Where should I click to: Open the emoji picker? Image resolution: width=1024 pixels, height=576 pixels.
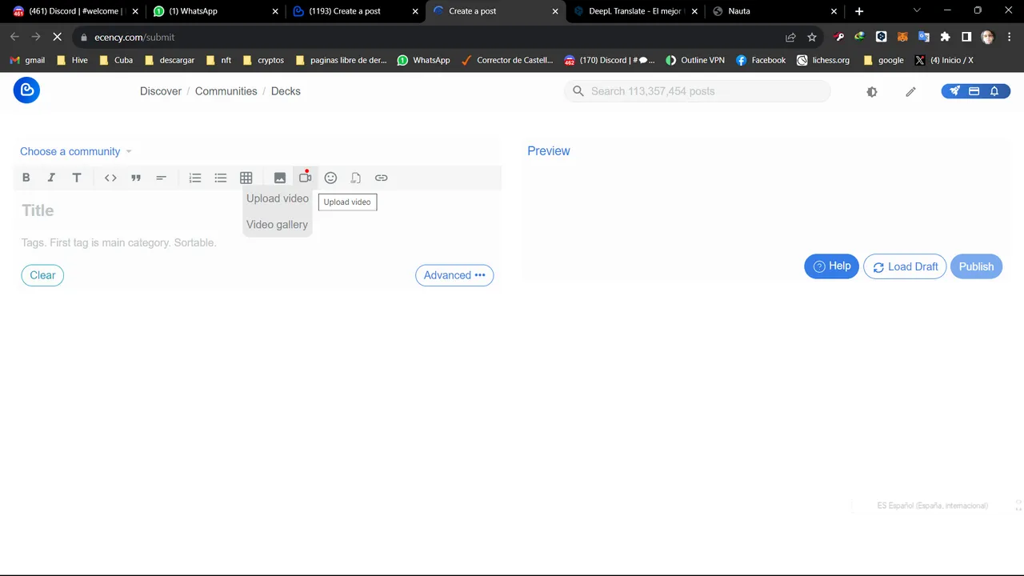330,178
